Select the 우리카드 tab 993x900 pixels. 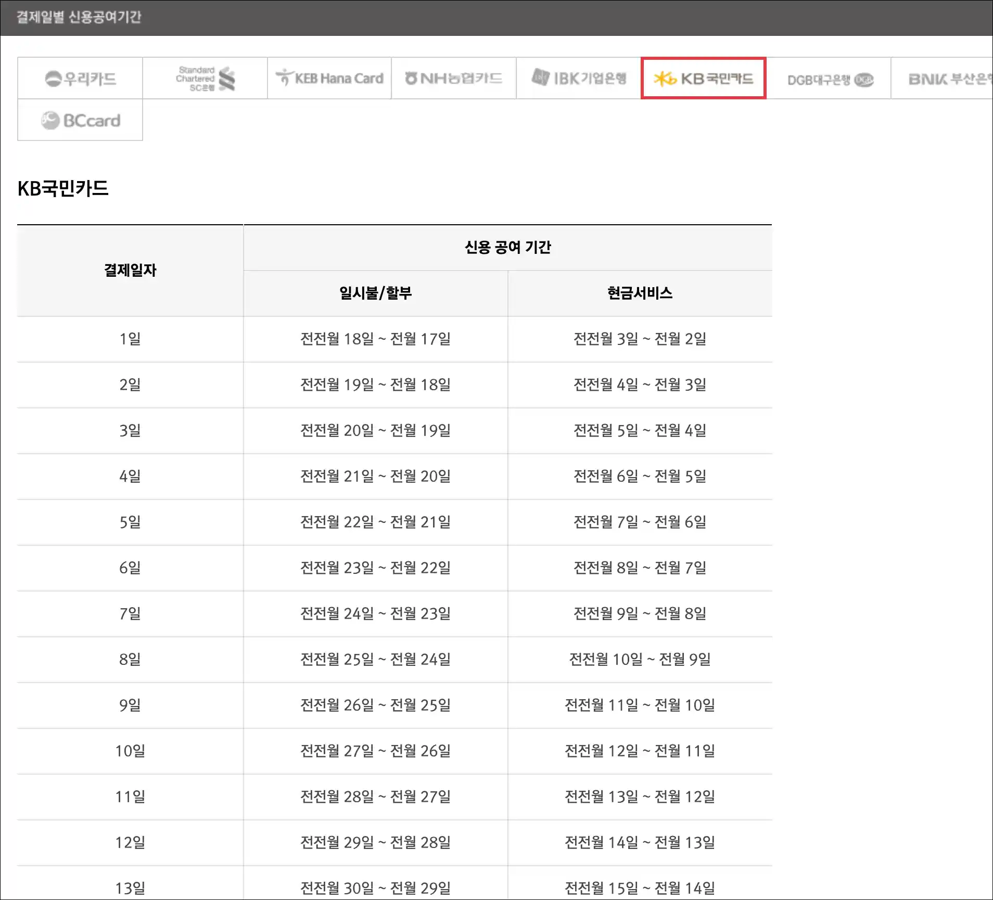click(80, 78)
